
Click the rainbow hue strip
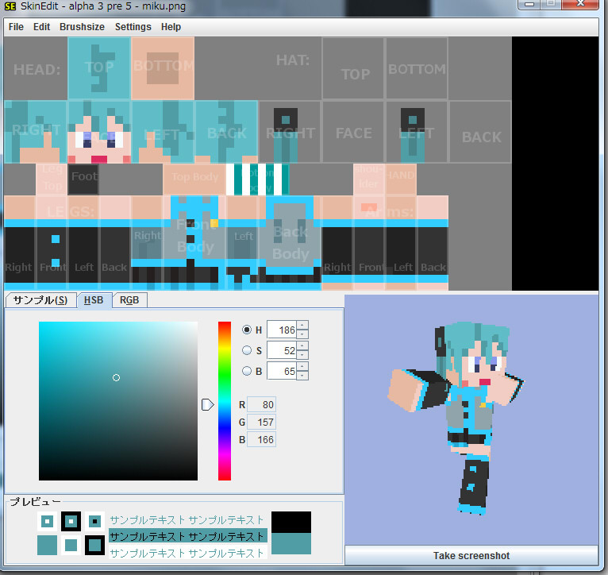225,401
